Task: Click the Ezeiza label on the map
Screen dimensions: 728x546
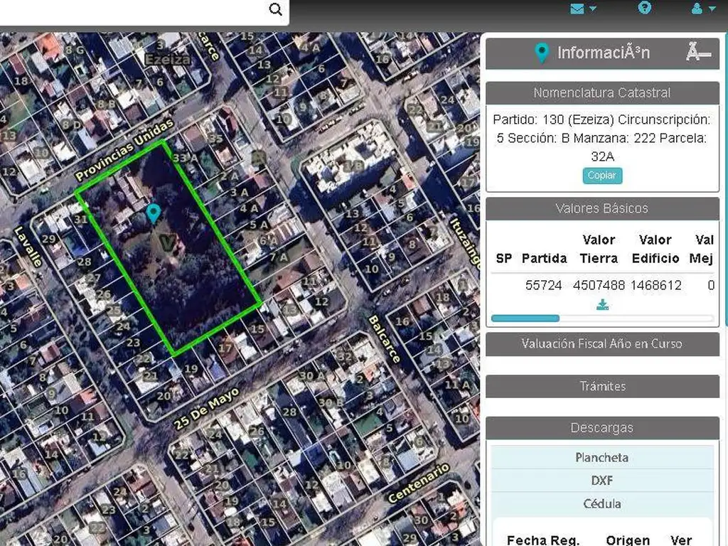Action: point(168,60)
